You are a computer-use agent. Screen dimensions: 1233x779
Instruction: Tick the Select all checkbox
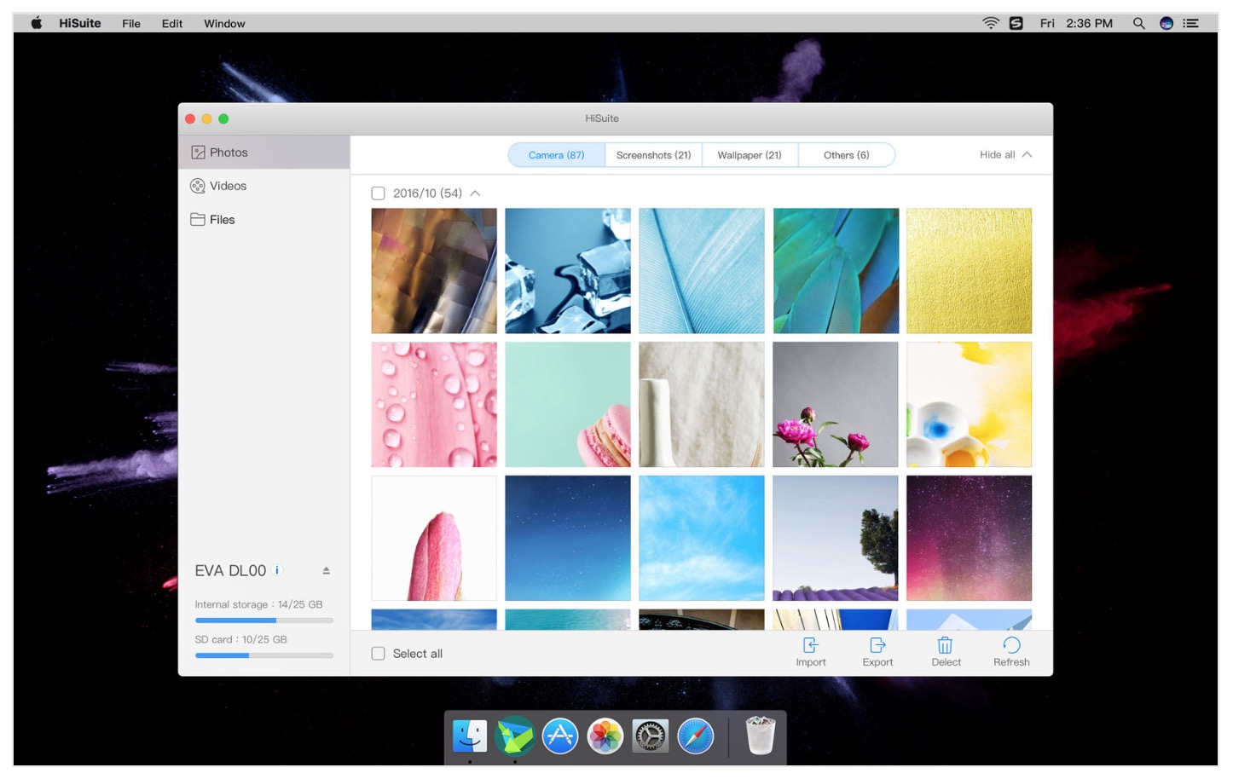[x=379, y=654]
